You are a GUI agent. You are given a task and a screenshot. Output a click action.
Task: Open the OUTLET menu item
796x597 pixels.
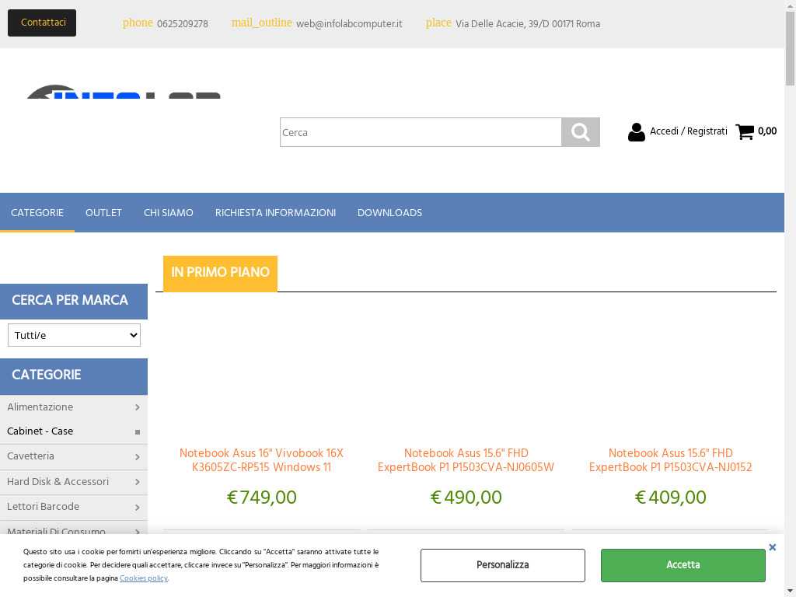[x=103, y=213]
